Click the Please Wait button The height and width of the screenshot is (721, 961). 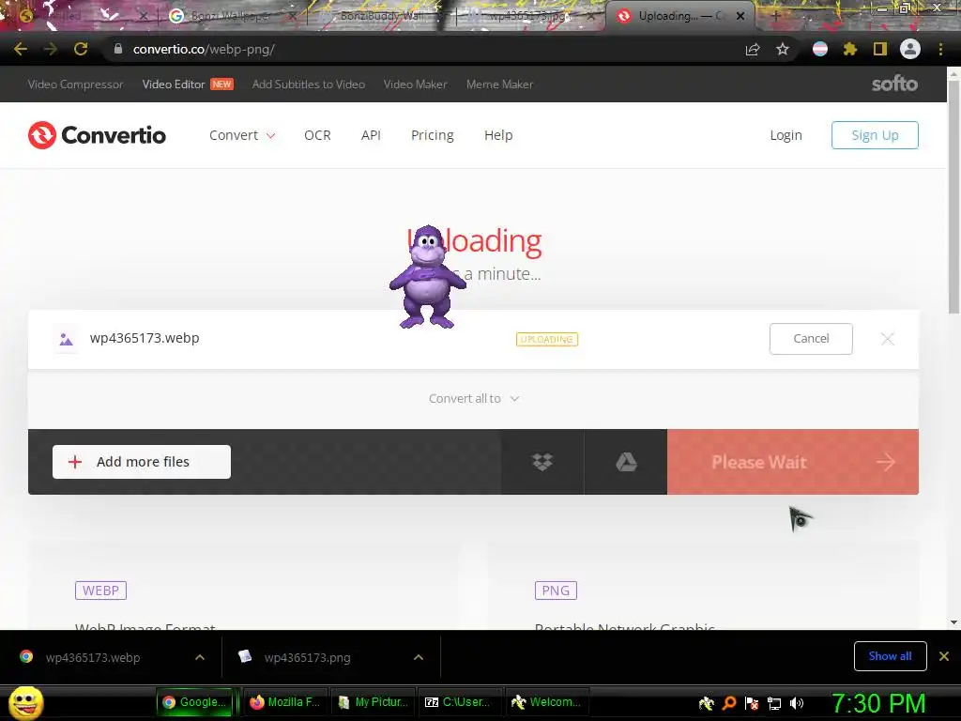pos(792,462)
